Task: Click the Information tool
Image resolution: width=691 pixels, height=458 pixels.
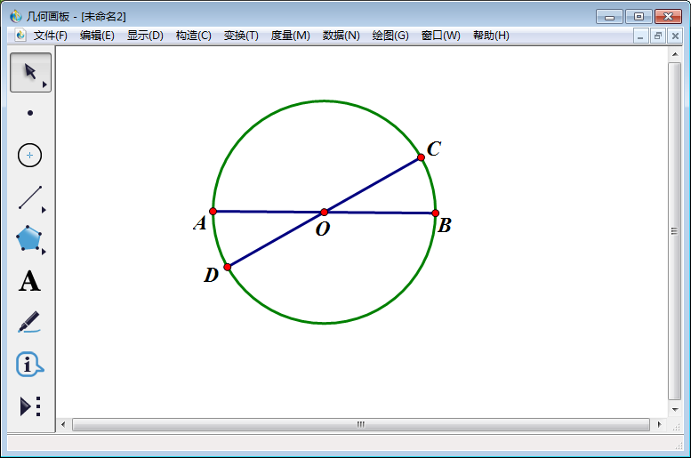Action: [x=29, y=364]
